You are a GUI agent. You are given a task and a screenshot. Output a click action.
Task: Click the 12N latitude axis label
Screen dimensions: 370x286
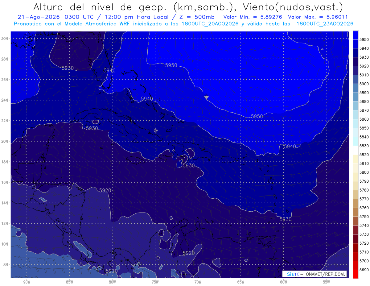[5, 223]
